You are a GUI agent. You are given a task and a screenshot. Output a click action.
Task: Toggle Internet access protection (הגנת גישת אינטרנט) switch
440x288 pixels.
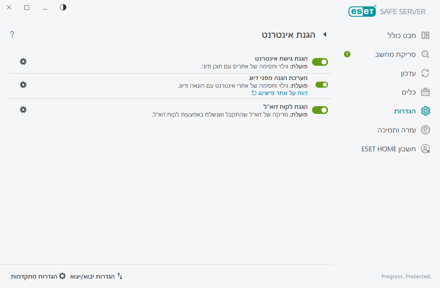click(320, 62)
